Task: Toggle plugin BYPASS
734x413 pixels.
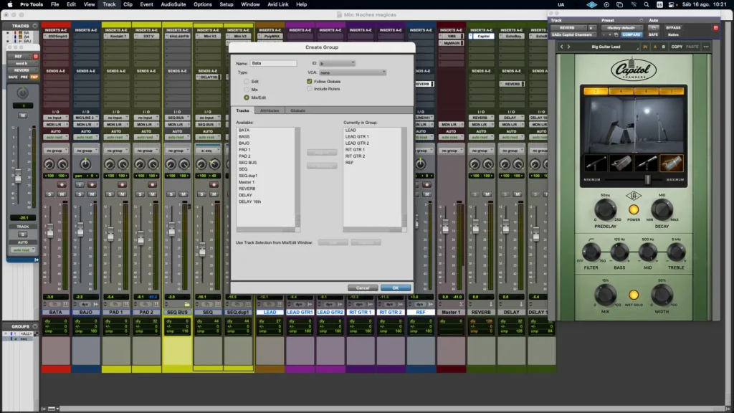Action: click(673, 28)
